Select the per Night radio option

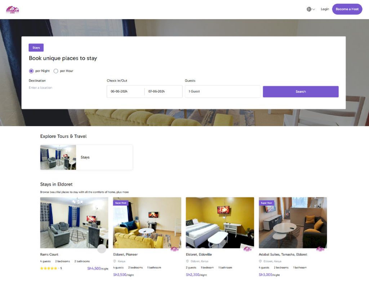pyautogui.click(x=31, y=71)
